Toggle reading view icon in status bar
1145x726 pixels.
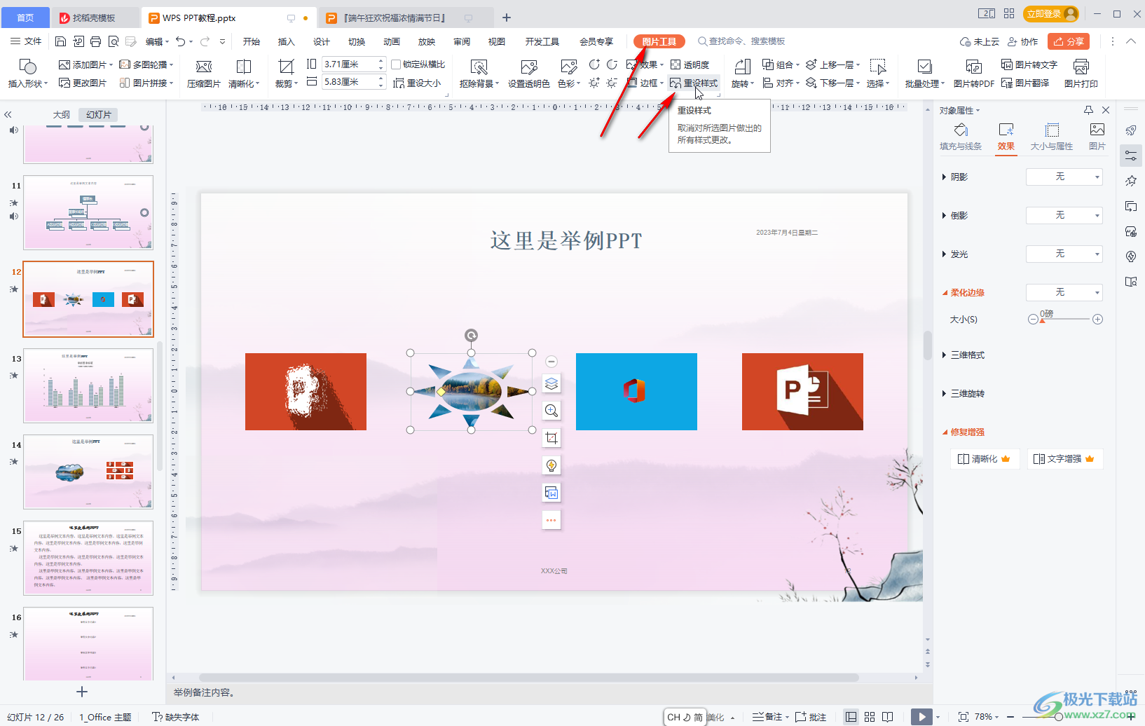point(888,717)
